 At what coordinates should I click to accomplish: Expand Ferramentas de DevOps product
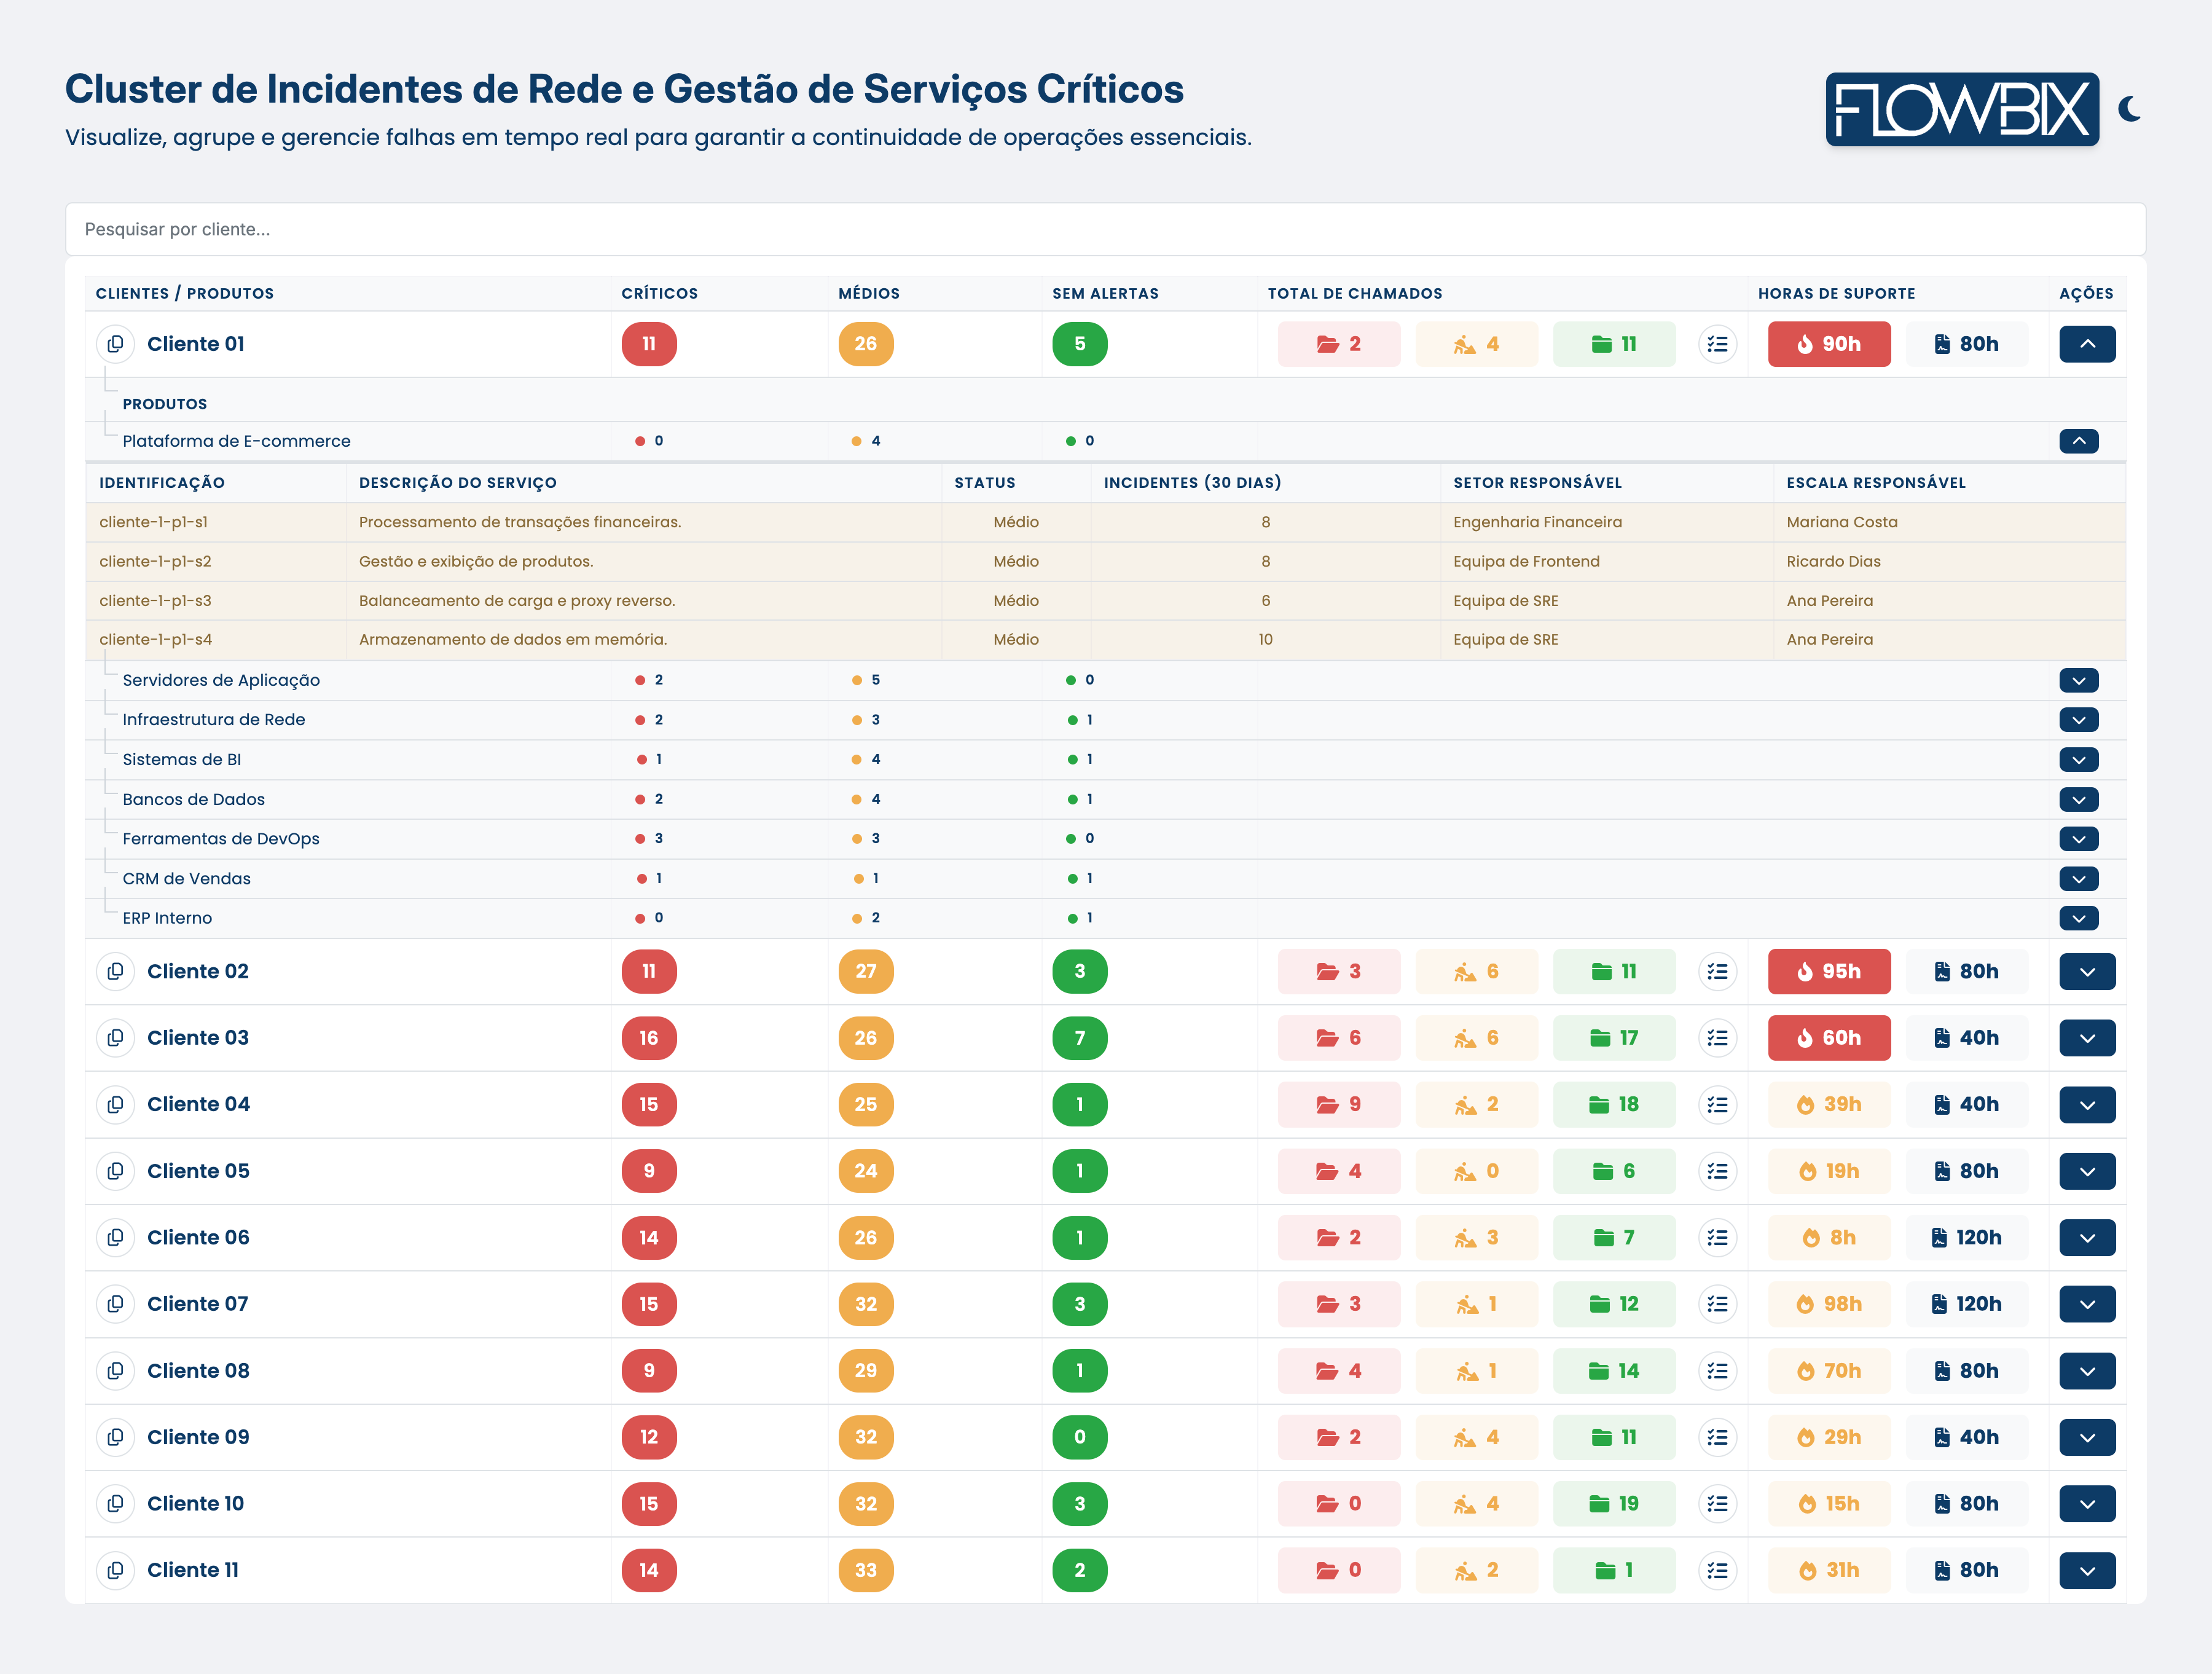2078,839
